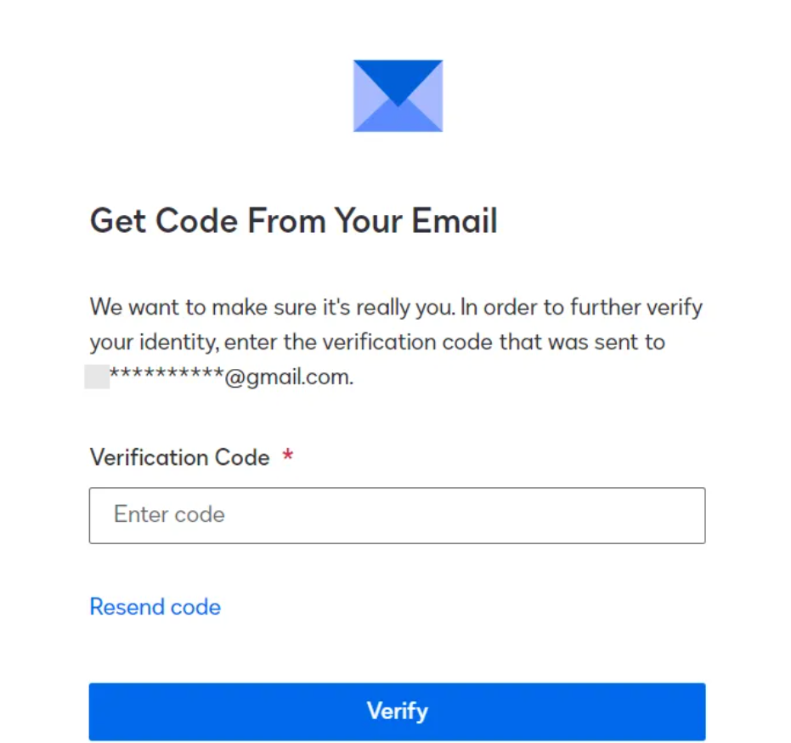
Task: Click the red required asterisk
Action: 288,457
